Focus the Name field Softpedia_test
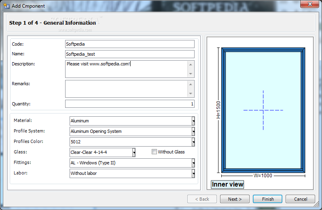Viewport: 322px width, 210px height. pos(130,54)
